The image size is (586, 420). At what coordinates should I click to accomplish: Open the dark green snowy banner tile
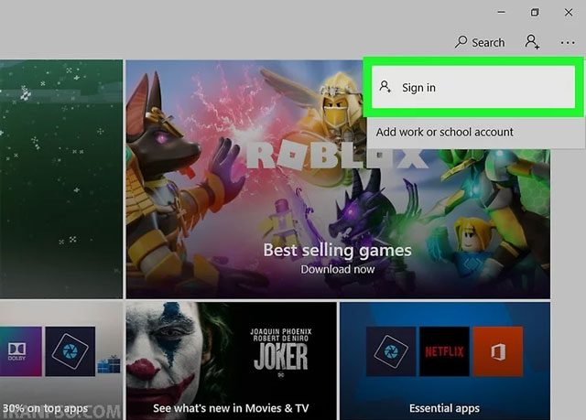coord(61,179)
